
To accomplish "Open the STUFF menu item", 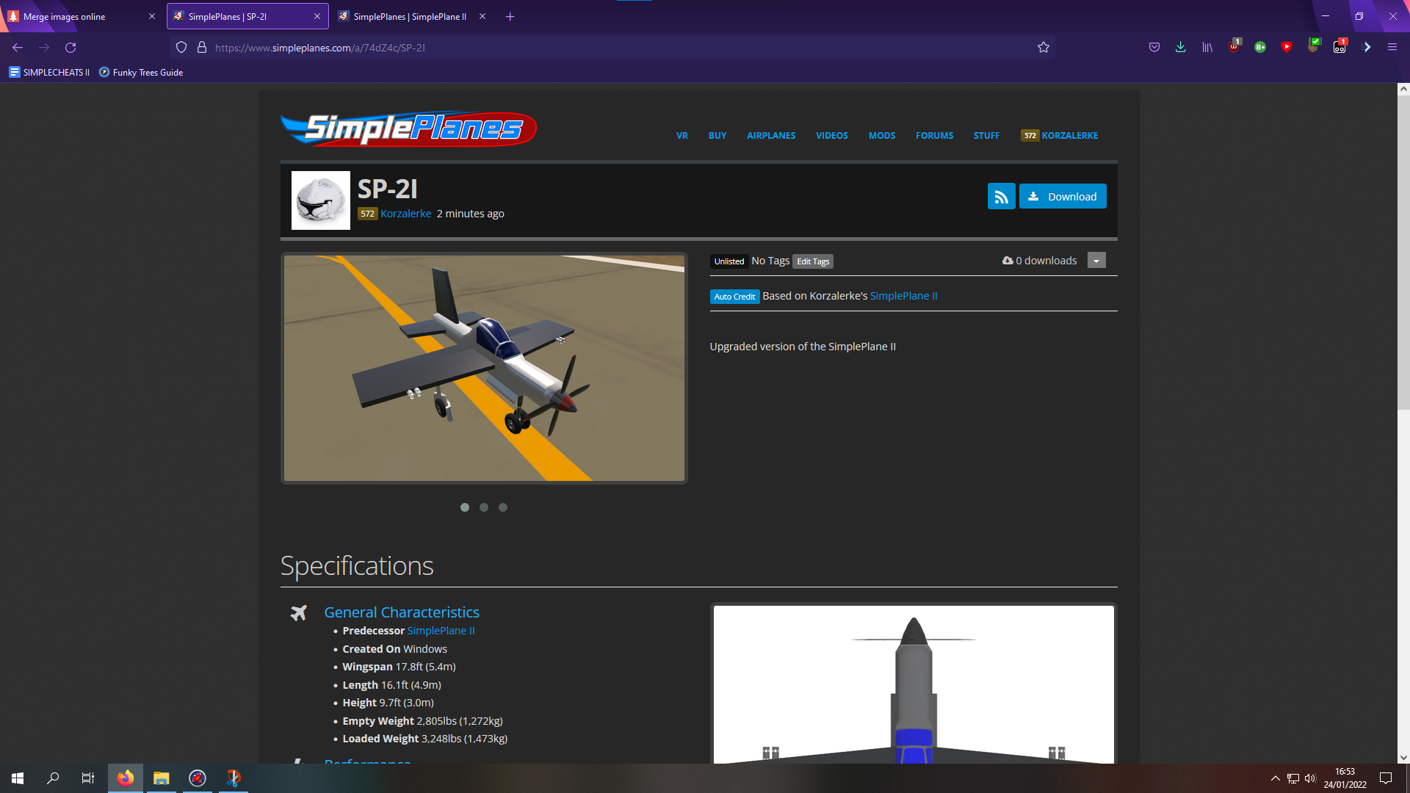I will point(987,136).
